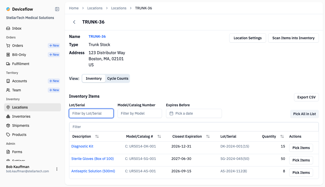The width and height of the screenshot is (325, 187).
Task: Select Locations in the sidebar
Action: click(x=32, y=107)
